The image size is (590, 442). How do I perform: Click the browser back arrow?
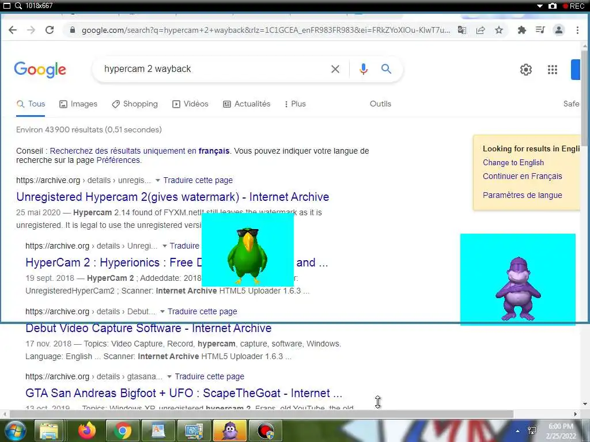coord(13,30)
